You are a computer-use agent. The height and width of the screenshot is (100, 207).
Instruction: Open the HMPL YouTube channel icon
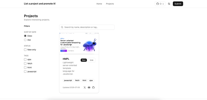pyautogui.click(x=89, y=88)
